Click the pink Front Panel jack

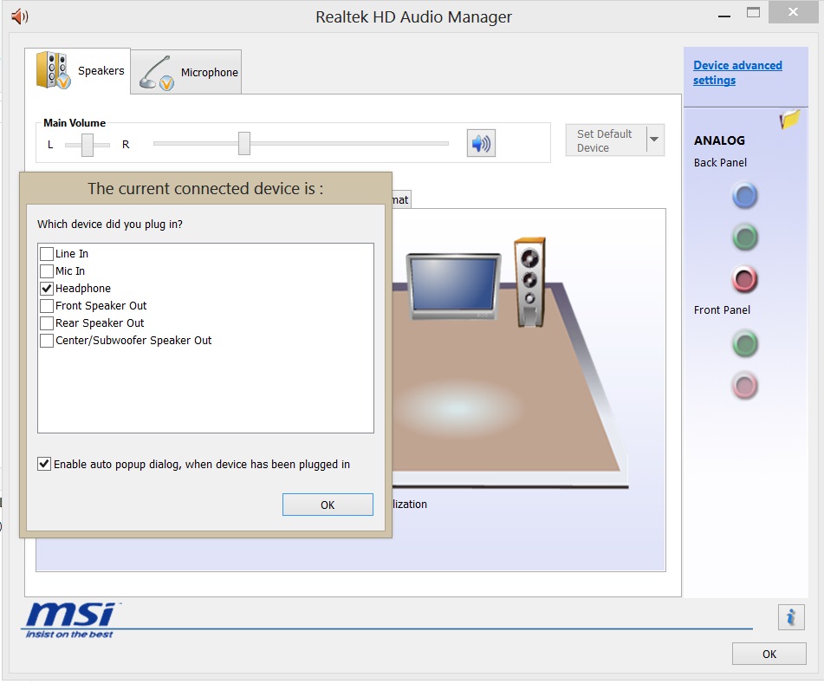click(x=744, y=386)
